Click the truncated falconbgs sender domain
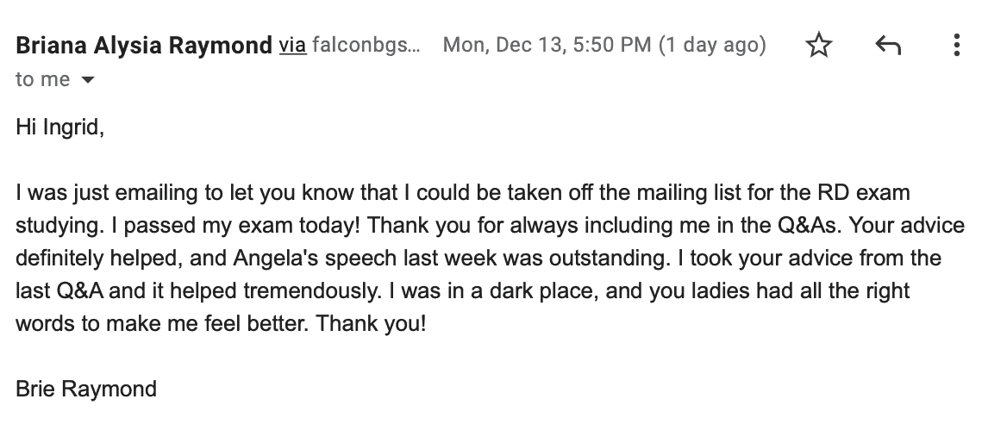This screenshot has height=424, width=988. [x=366, y=46]
